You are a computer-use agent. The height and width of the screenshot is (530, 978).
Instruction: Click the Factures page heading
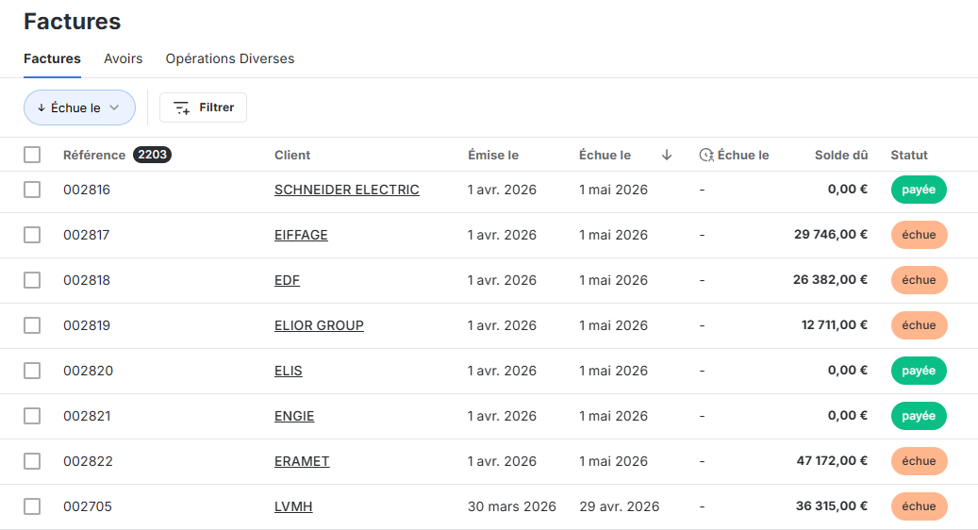[73, 21]
